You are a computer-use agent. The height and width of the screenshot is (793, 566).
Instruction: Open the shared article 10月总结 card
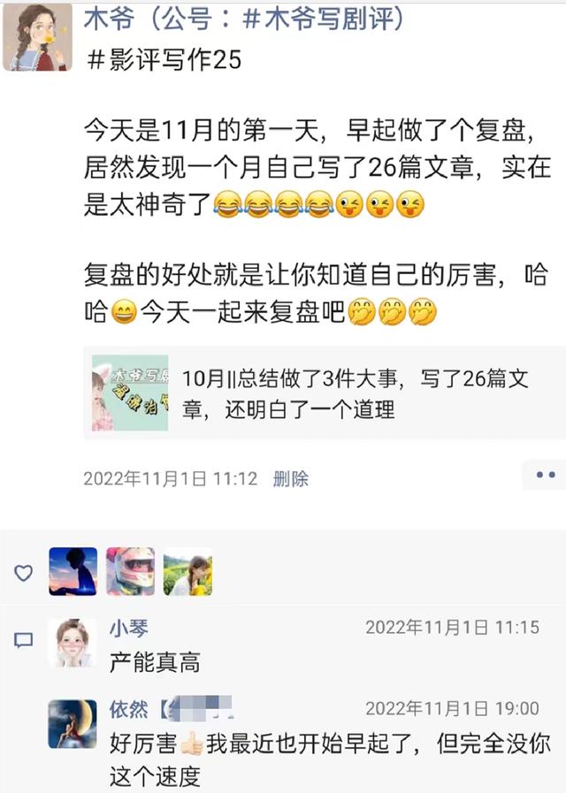(x=325, y=393)
